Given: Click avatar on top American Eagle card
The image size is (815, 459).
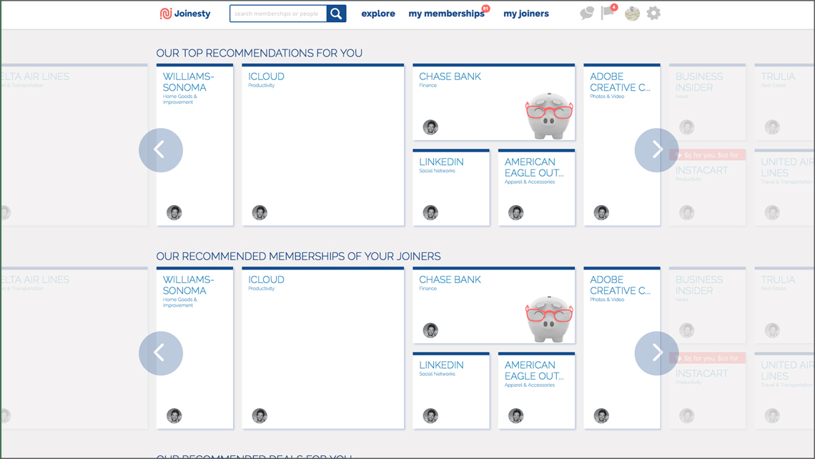Looking at the screenshot, I should 515,212.
